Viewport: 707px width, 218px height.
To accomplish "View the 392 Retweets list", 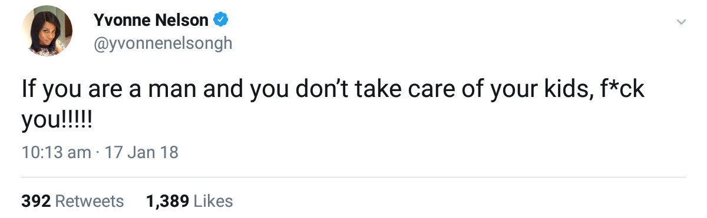I will (73, 201).
